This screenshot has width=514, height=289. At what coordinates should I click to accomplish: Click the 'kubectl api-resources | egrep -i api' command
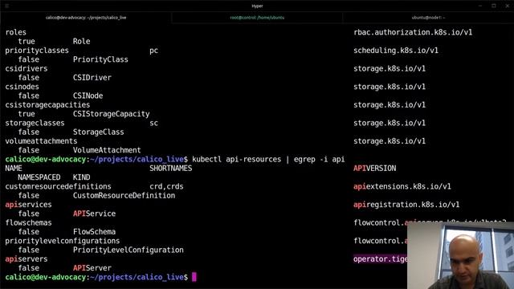pos(268,159)
